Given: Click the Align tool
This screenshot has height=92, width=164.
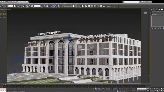Looking at the screenshot, I should click(x=79, y=6).
